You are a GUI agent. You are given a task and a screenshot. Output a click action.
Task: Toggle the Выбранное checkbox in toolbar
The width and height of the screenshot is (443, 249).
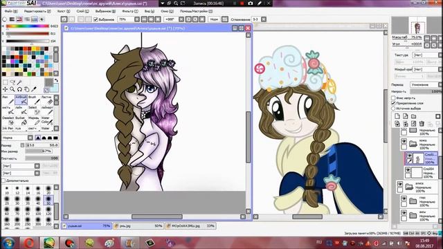coord(96,19)
